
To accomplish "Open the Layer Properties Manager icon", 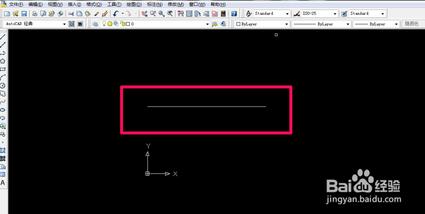I will (95, 24).
